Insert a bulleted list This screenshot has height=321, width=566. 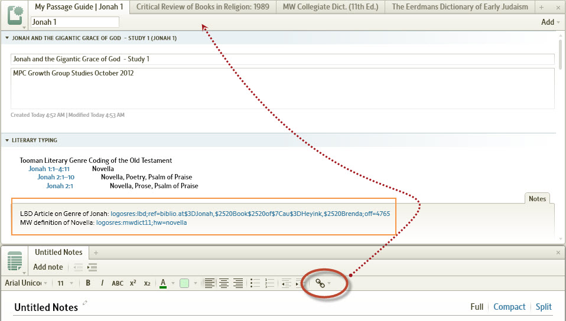click(x=255, y=283)
